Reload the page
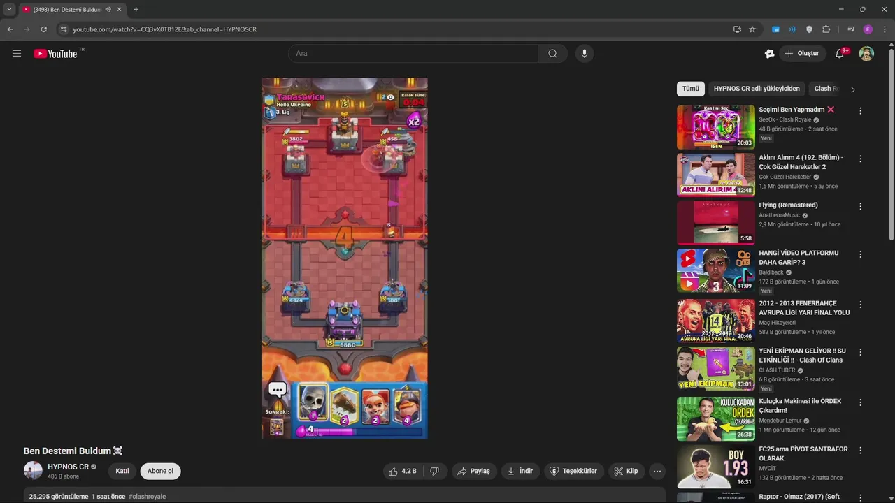 point(43,29)
